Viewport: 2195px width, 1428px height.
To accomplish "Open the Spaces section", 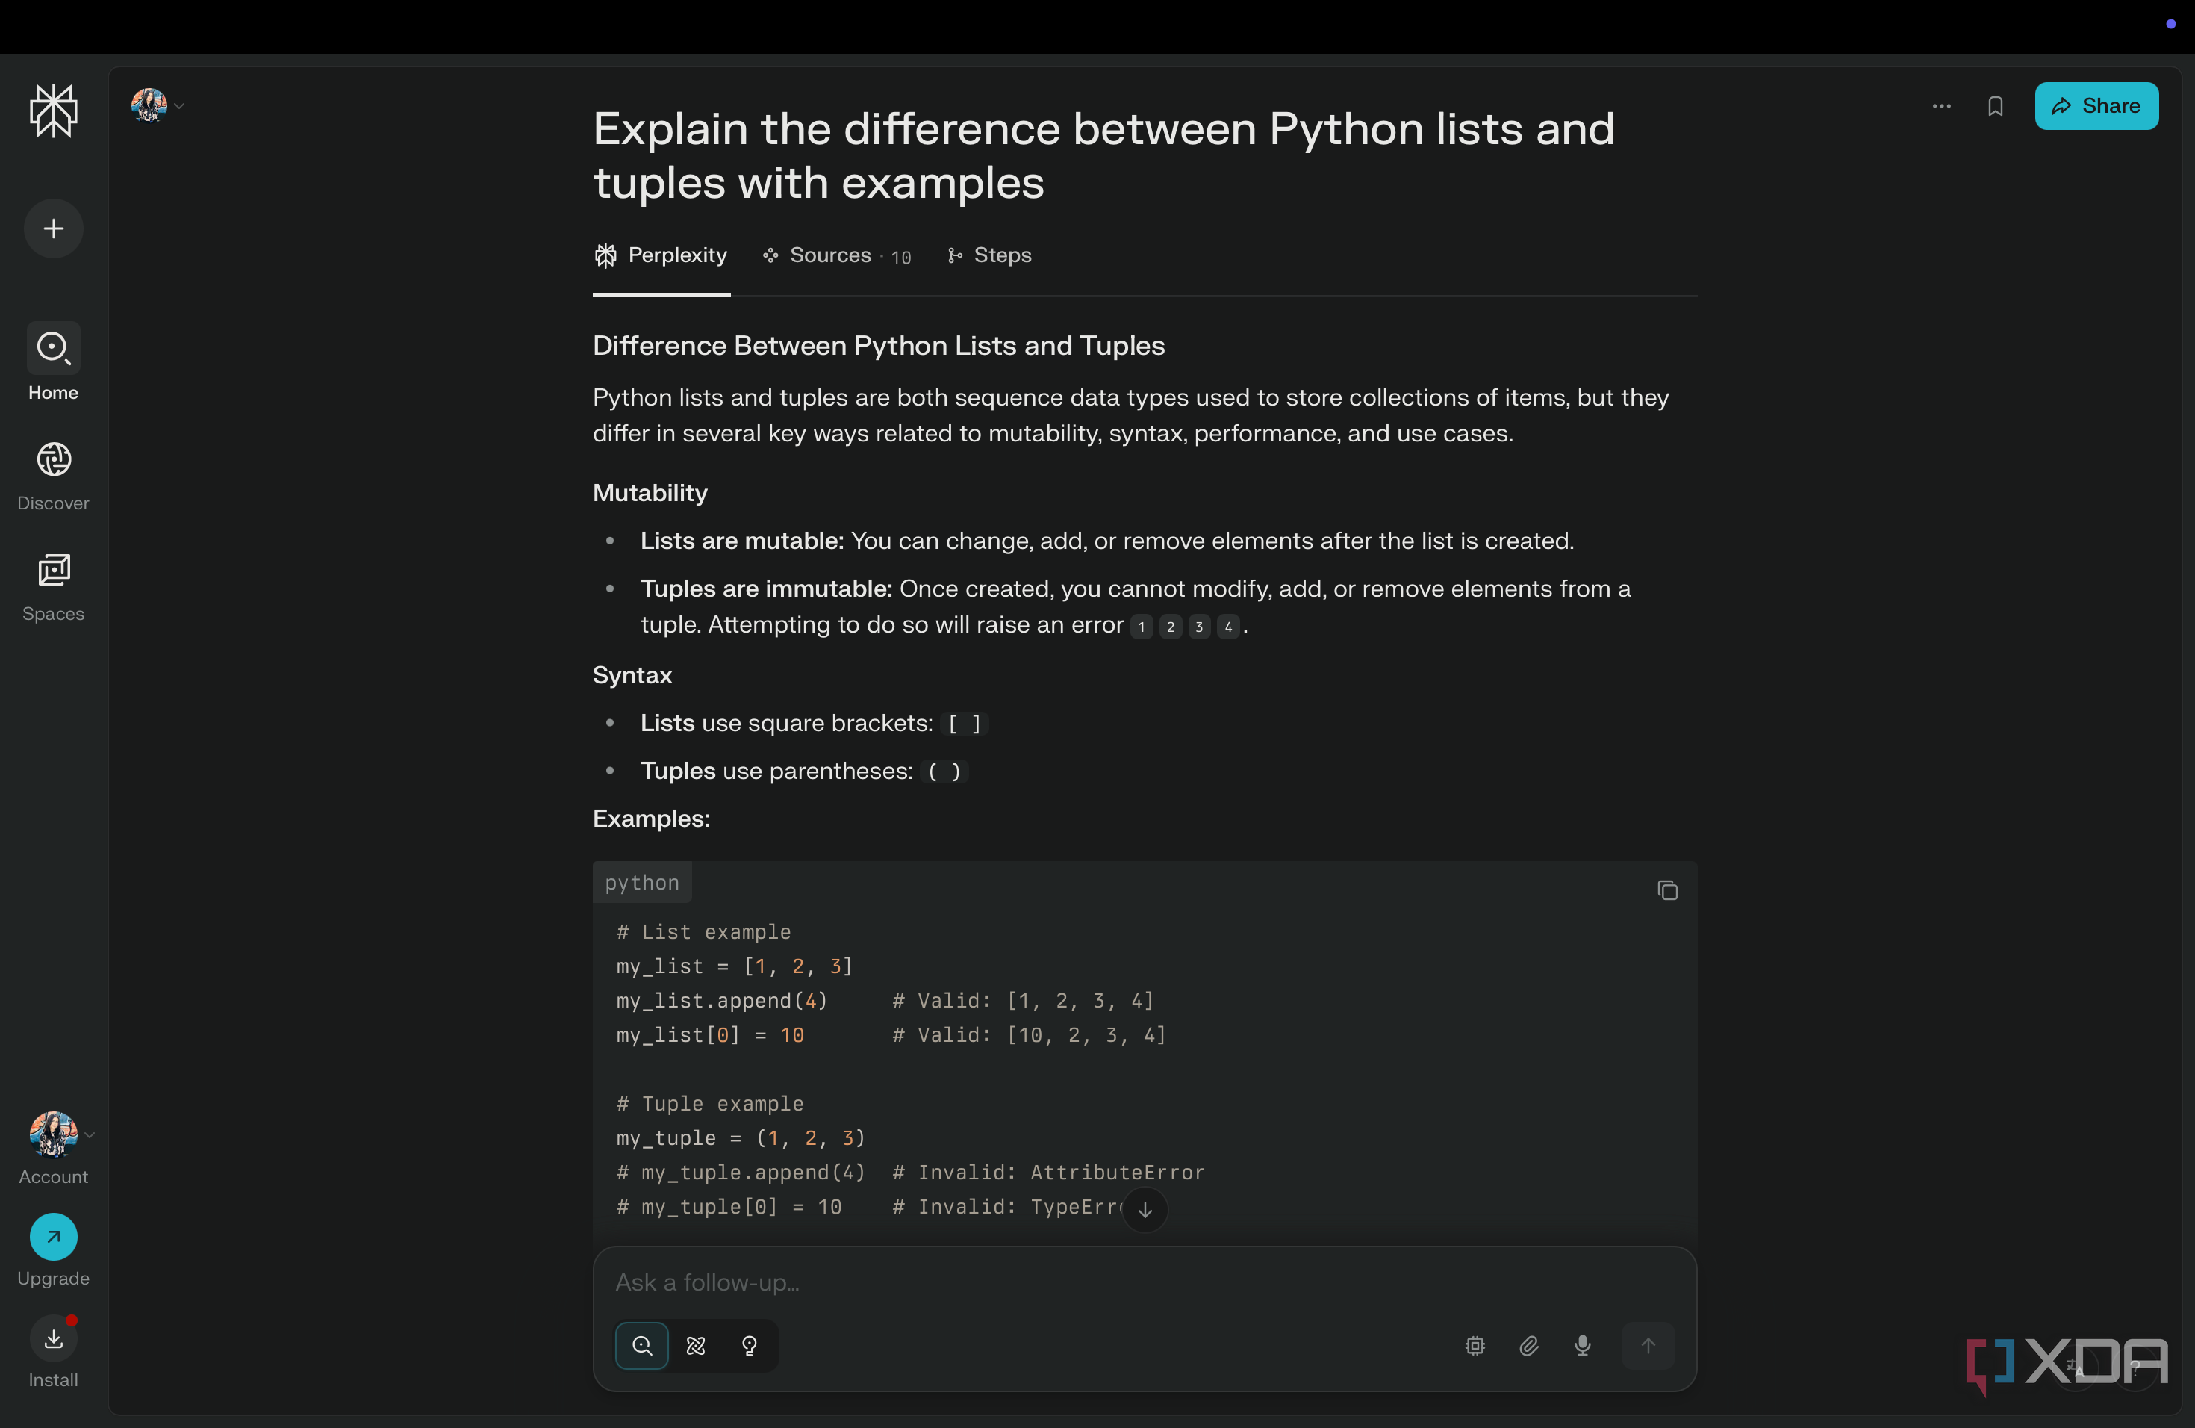I will [54, 588].
